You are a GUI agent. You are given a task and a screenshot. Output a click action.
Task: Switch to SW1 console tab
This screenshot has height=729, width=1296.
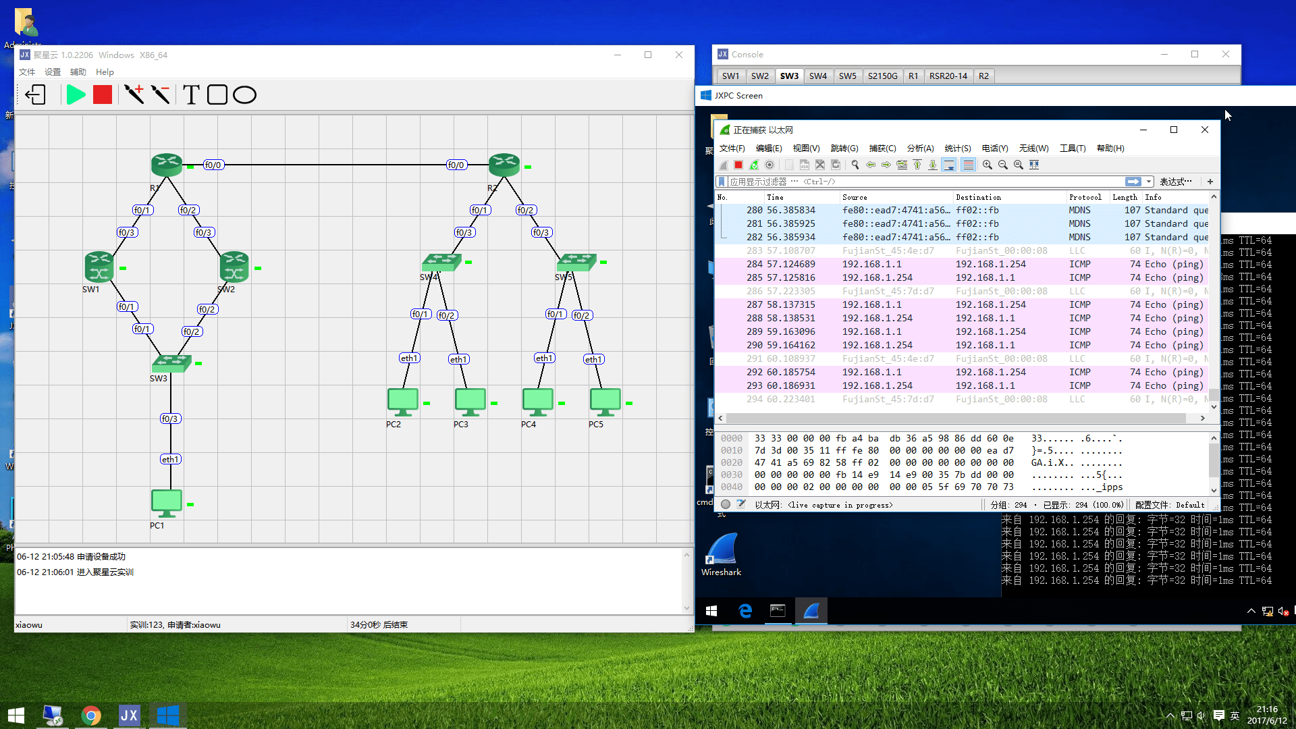pos(731,76)
